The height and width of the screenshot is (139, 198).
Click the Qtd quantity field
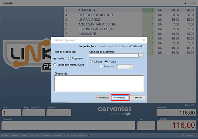point(11,113)
